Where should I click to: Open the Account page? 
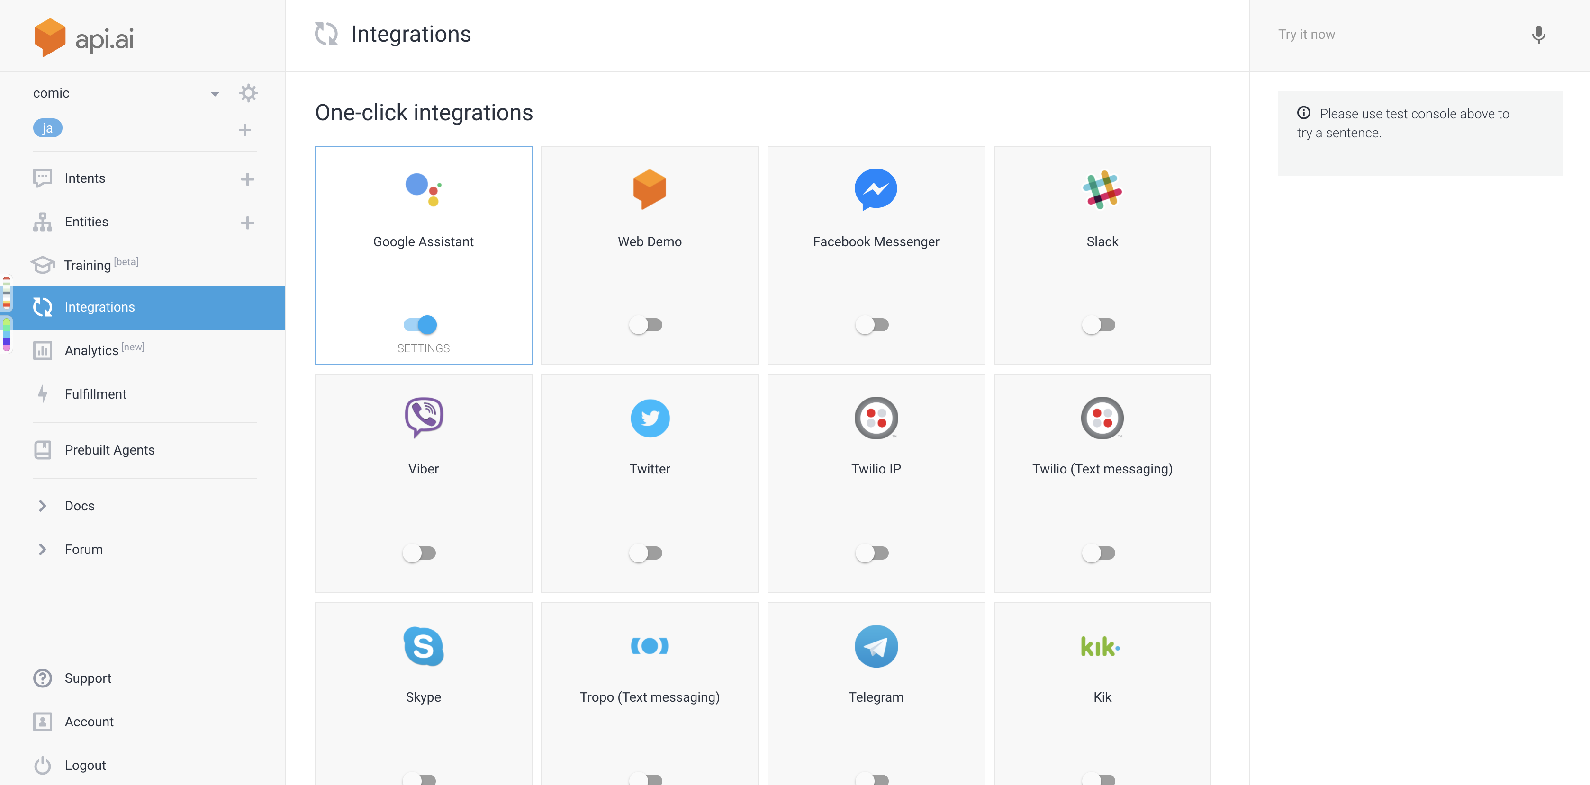(x=89, y=722)
